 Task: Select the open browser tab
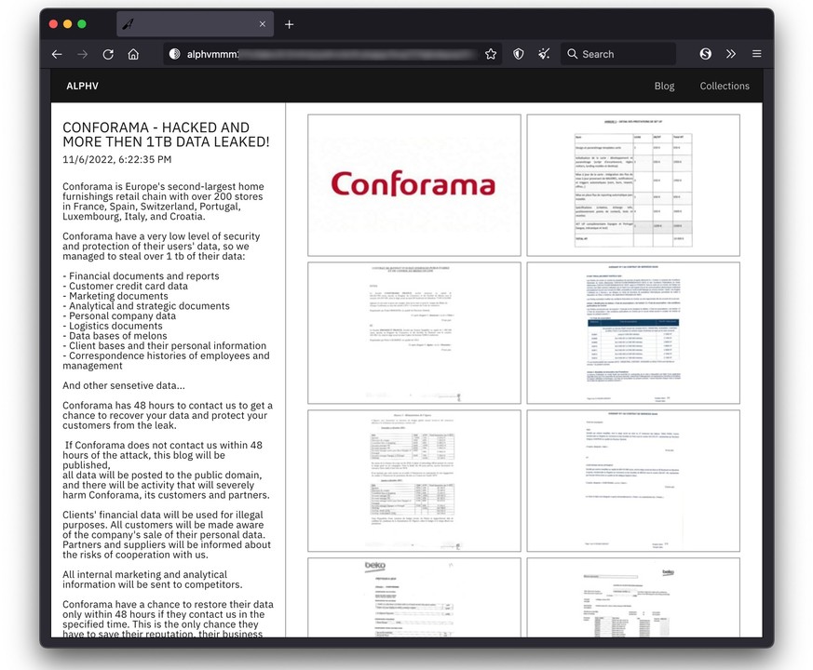[195, 24]
